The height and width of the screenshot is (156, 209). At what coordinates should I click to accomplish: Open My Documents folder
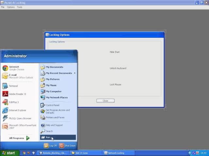tap(58, 67)
